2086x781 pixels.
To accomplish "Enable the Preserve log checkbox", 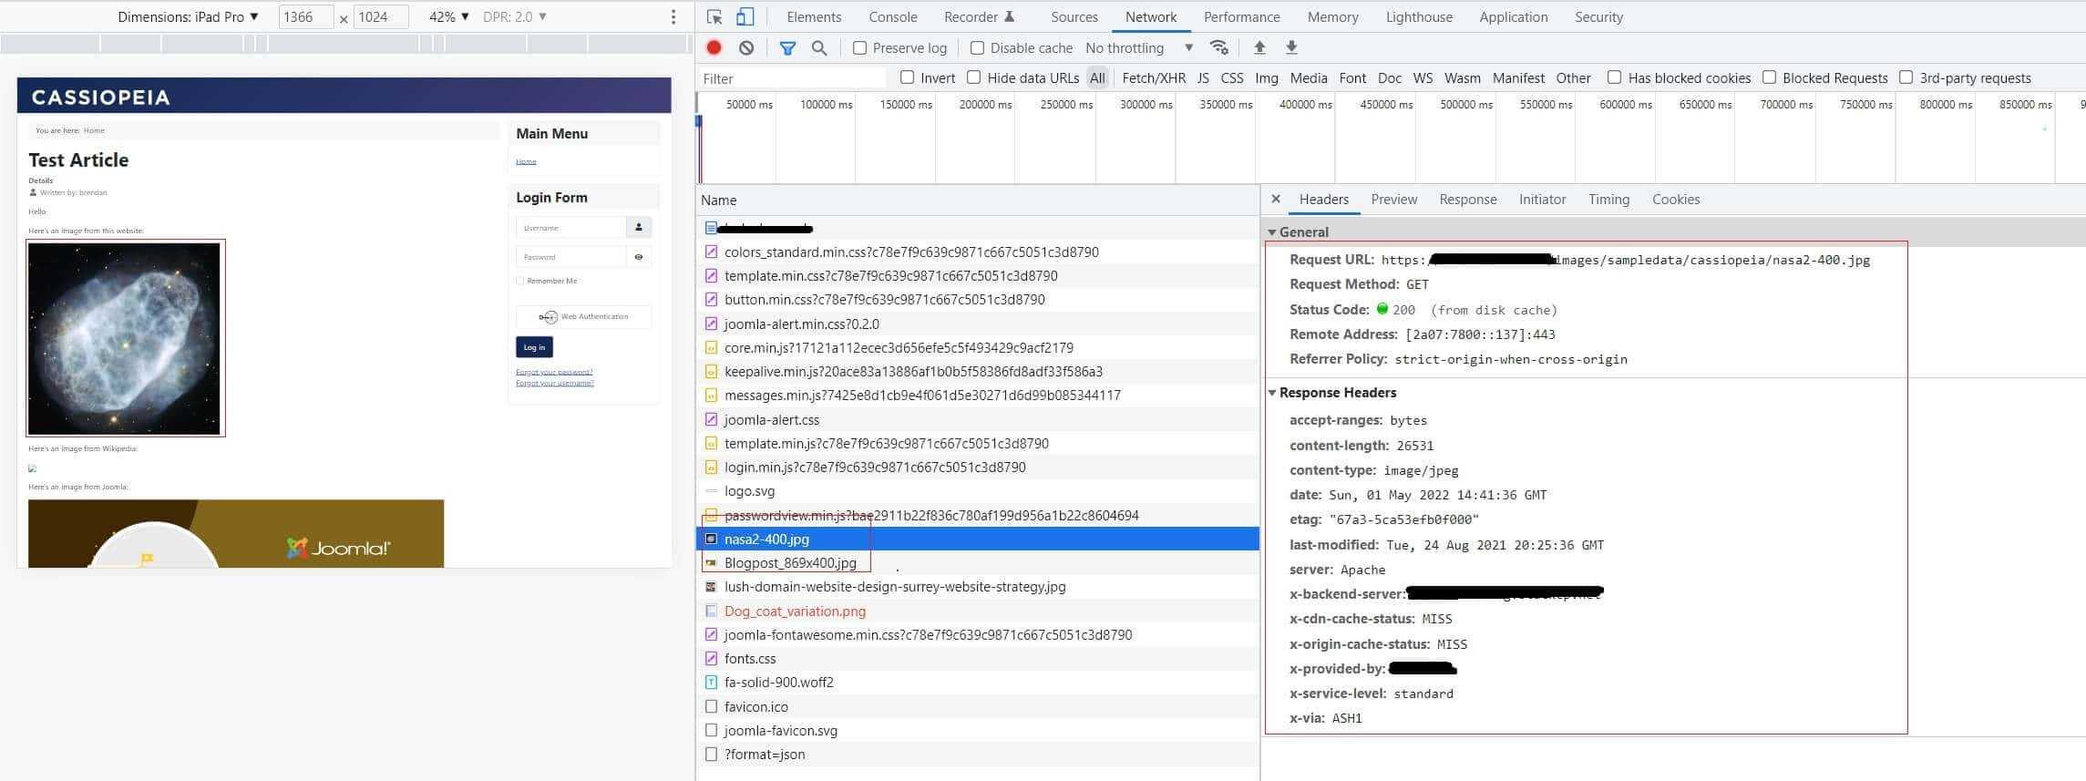I will coord(859,48).
